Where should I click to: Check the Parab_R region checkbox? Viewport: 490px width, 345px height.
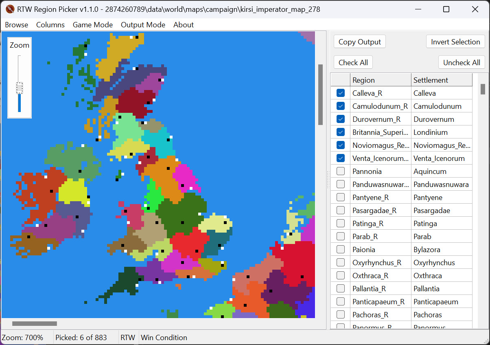pos(341,237)
